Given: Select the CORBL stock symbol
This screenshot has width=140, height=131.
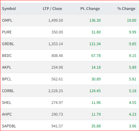Looking at the screenshot, I should tap(8, 91).
